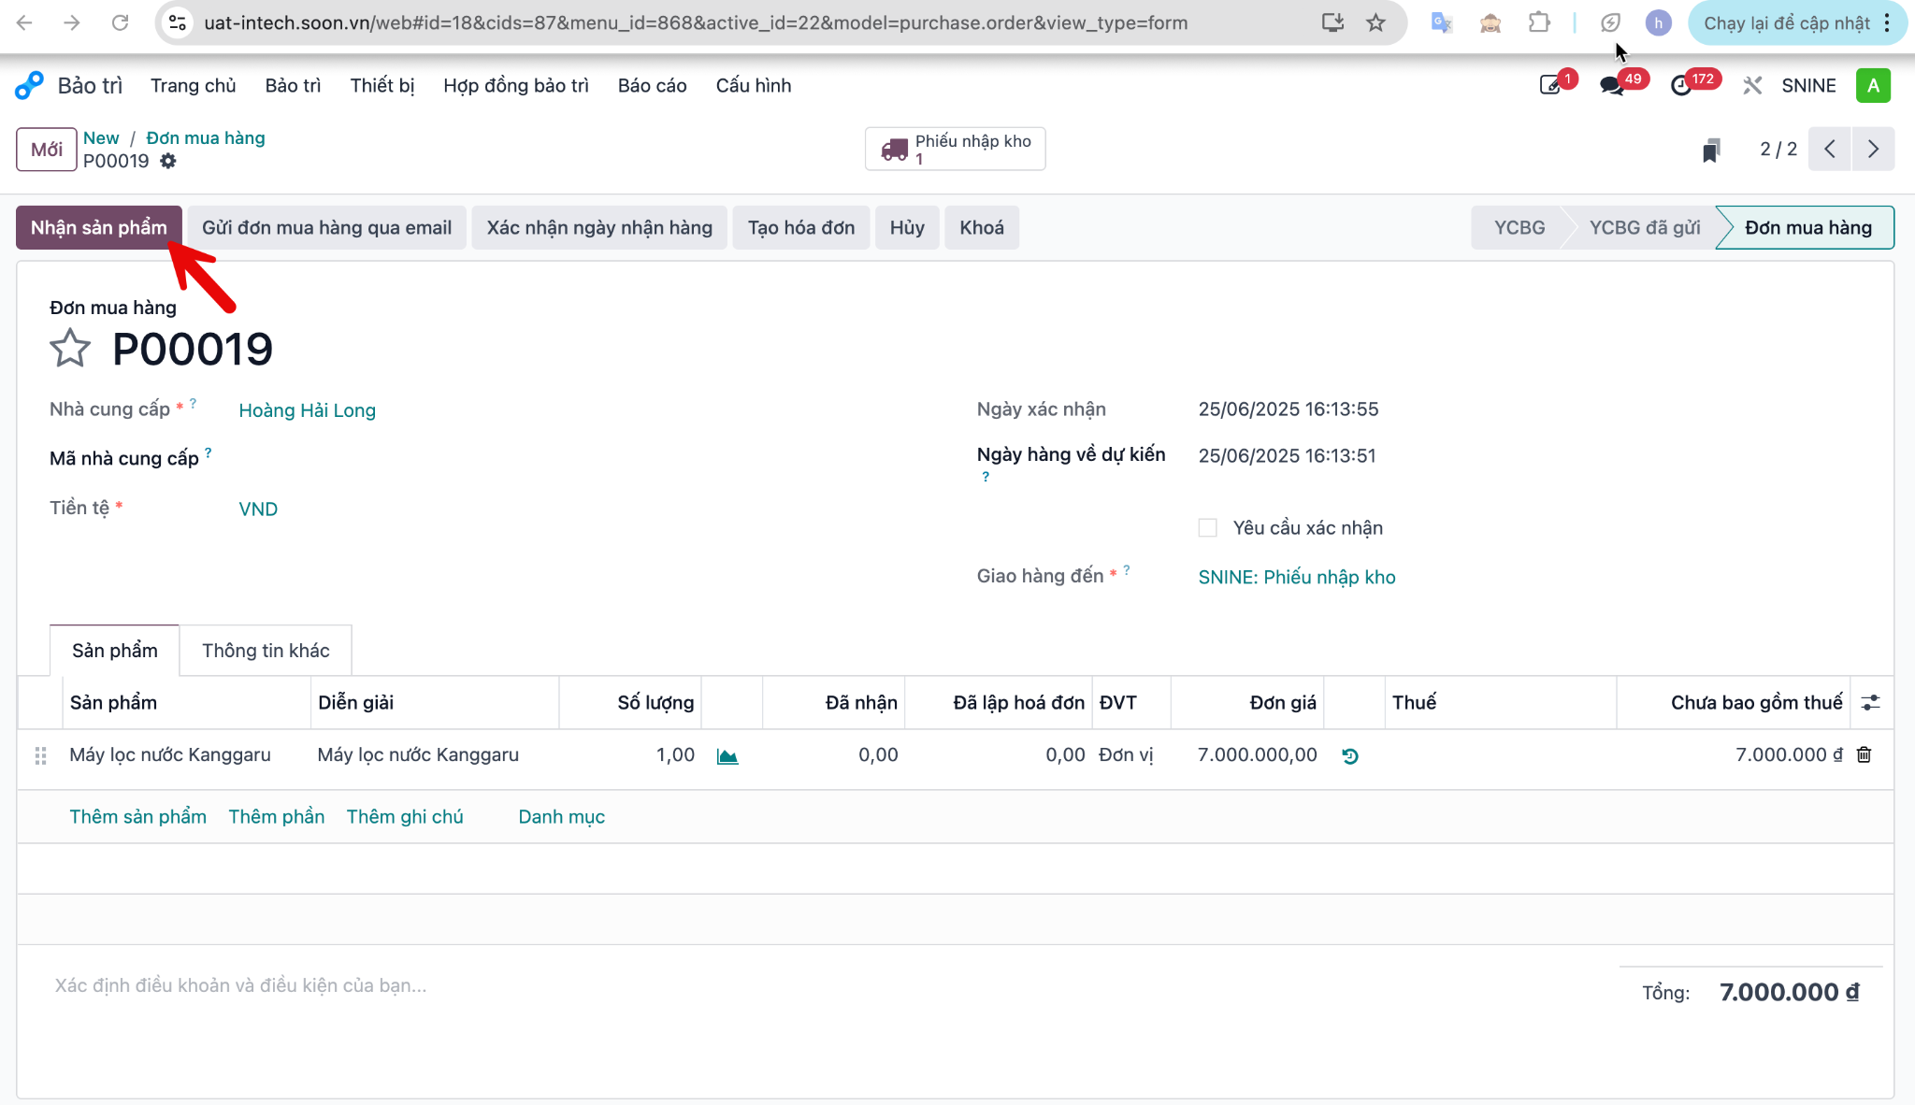Delete the Máy lọc nước Kanggaru line
This screenshot has height=1105, width=1915.
click(1864, 754)
